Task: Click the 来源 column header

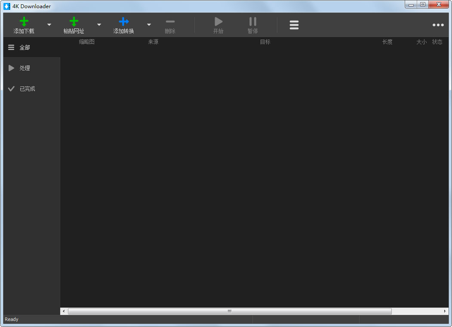Action: tap(154, 42)
